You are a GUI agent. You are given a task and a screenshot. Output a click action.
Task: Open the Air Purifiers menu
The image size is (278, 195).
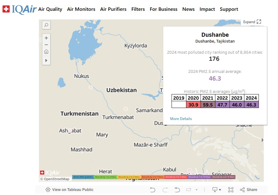[113, 9]
